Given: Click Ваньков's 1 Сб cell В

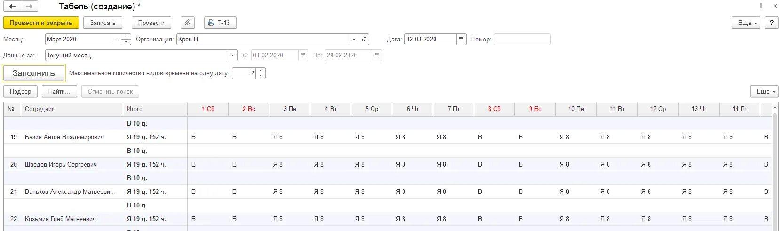Looking at the screenshot, I should pyautogui.click(x=208, y=192).
